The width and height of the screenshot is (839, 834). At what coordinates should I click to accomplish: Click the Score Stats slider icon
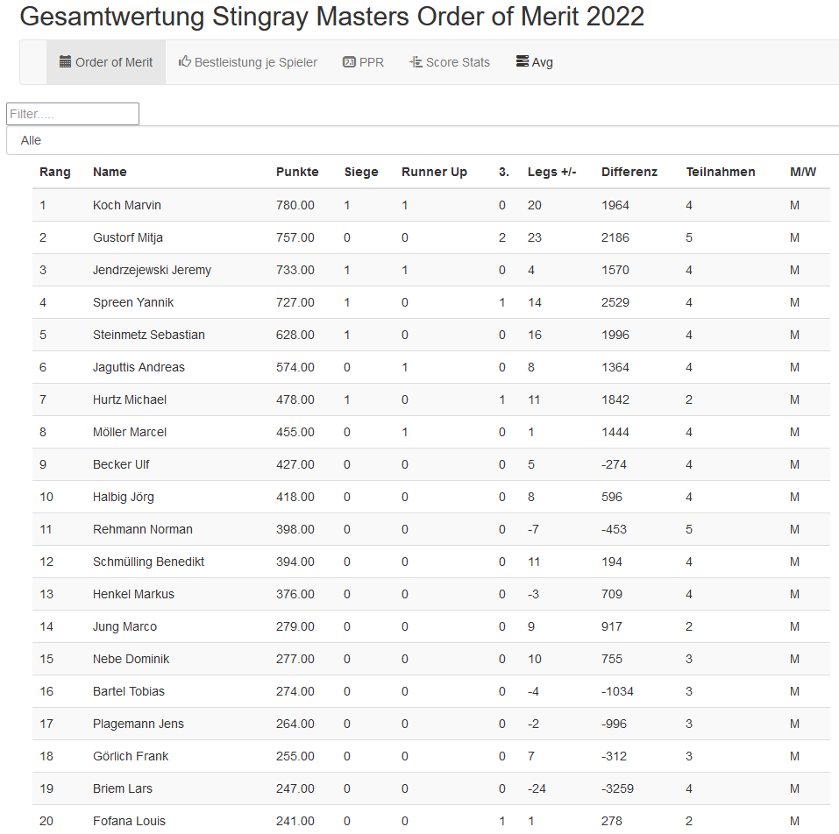pos(416,62)
